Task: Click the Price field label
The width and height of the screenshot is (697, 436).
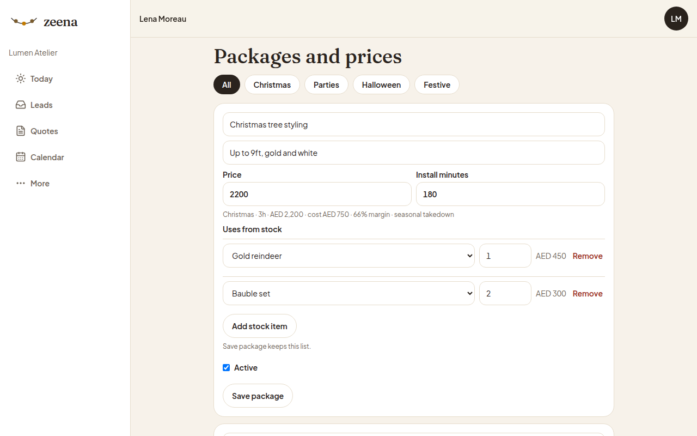Action: coord(232,175)
